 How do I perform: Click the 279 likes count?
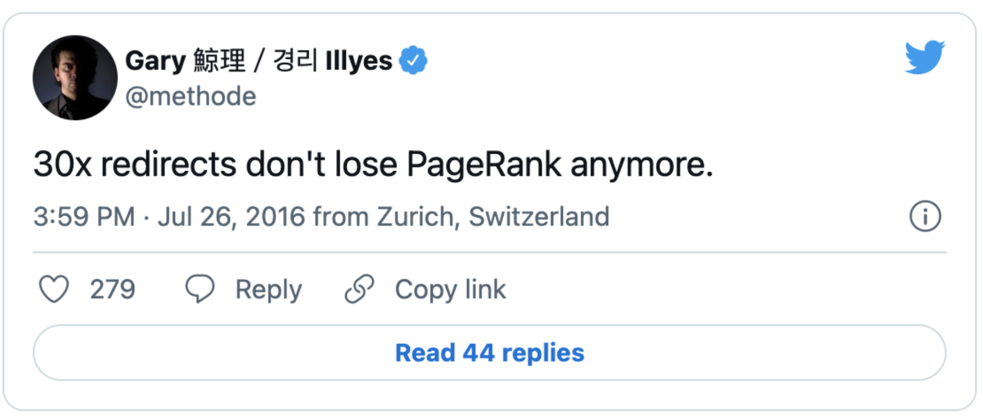[112, 290]
